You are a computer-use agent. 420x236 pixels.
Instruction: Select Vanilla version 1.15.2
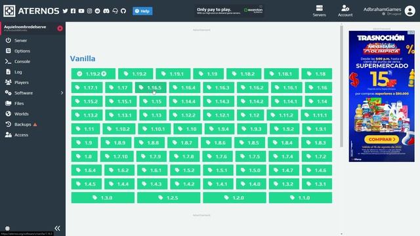click(x=87, y=102)
